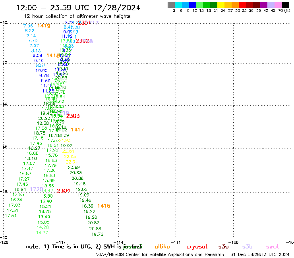Click the orange time label 1417
The height and width of the screenshot is (258, 294).
77,130
